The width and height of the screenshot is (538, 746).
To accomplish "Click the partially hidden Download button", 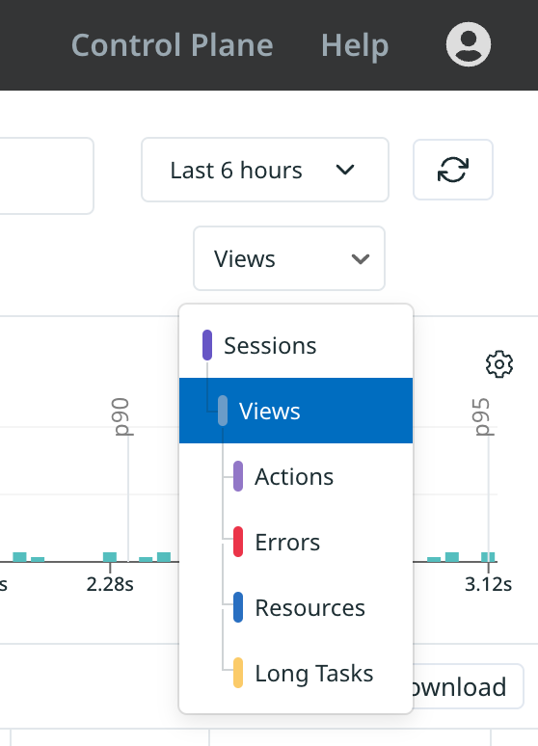I will (x=468, y=686).
